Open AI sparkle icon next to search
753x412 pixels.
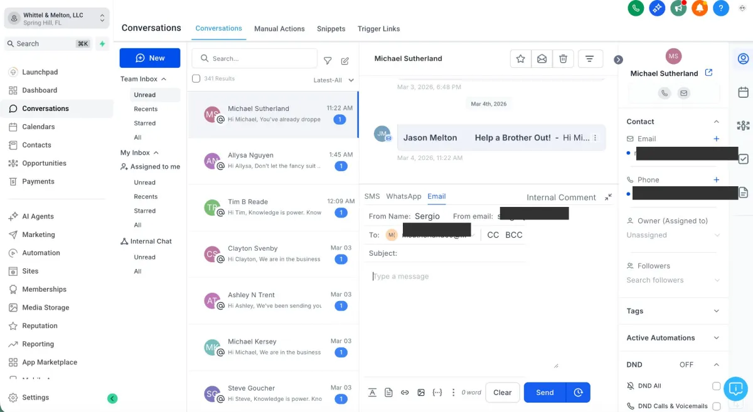point(102,44)
